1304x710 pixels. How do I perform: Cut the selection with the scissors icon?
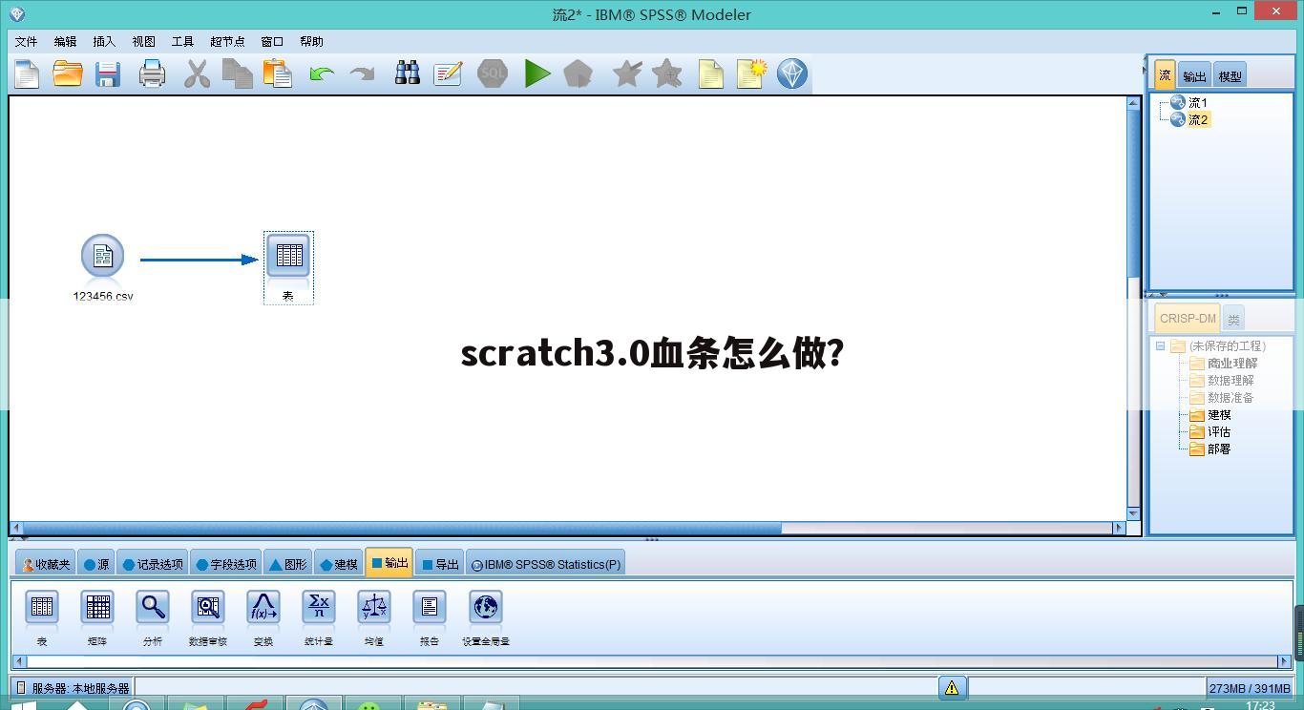197,73
